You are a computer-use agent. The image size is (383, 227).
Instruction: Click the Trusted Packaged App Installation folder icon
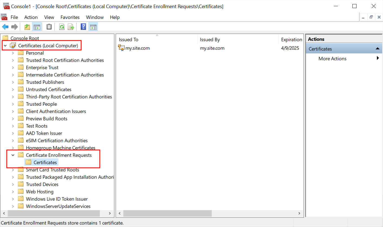[x=21, y=177]
